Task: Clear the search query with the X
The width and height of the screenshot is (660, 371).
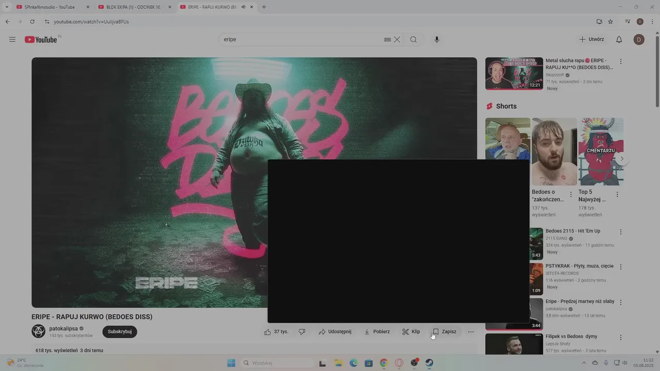Action: pyautogui.click(x=397, y=40)
